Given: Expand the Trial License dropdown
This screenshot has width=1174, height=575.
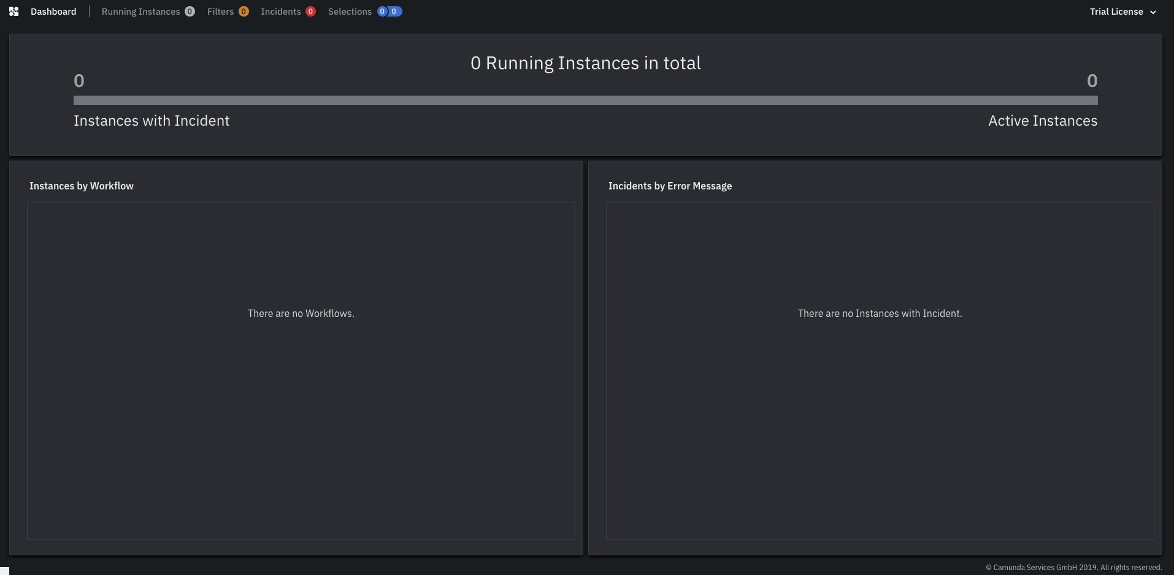Looking at the screenshot, I should (1122, 12).
